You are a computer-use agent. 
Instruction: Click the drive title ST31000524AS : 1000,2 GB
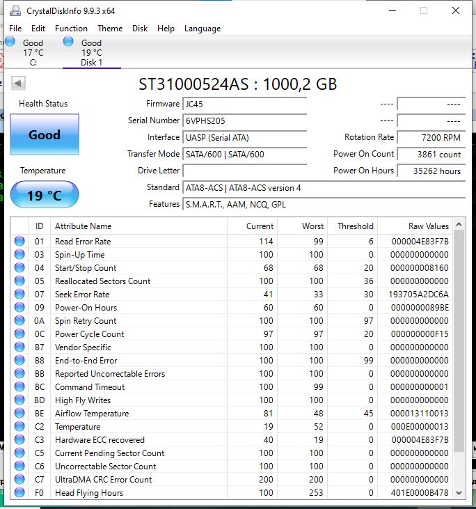click(x=238, y=84)
